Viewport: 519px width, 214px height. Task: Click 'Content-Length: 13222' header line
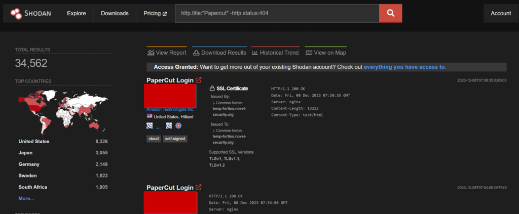295,108
